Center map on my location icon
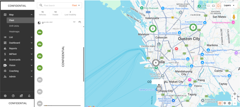The width and height of the screenshot is (240, 107). tap(235, 94)
